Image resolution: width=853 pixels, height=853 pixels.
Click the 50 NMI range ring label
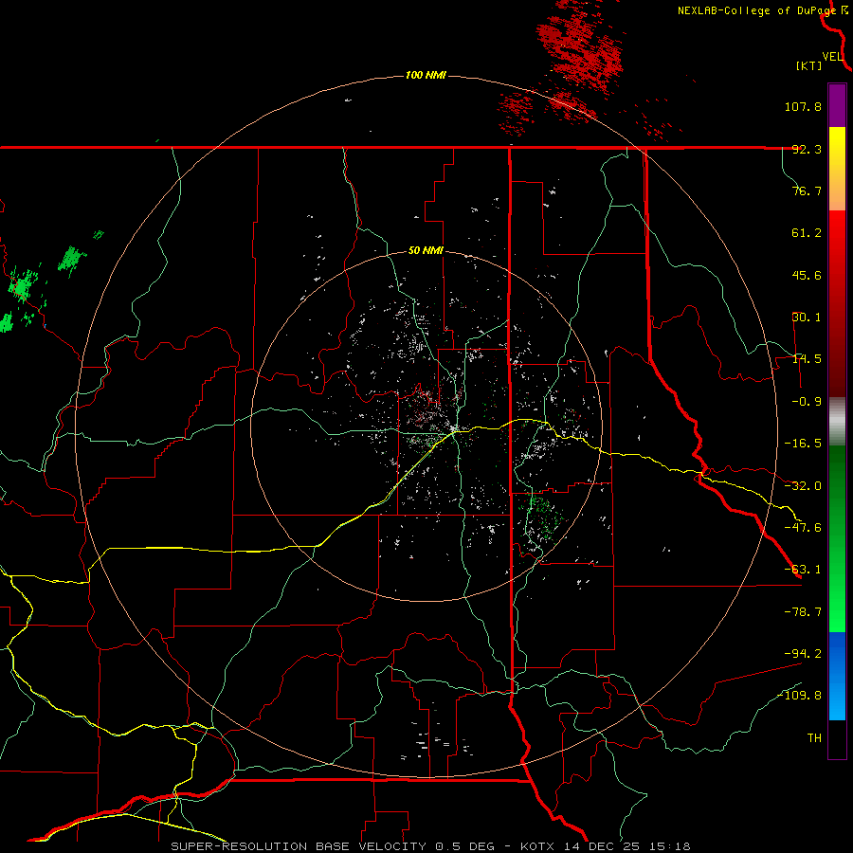[426, 251]
